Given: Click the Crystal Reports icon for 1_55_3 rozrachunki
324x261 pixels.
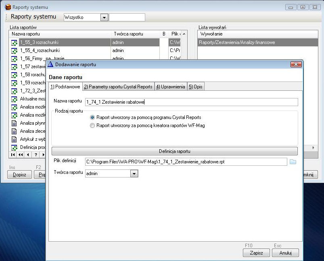Looking at the screenshot, I should pyautogui.click(x=14, y=42).
